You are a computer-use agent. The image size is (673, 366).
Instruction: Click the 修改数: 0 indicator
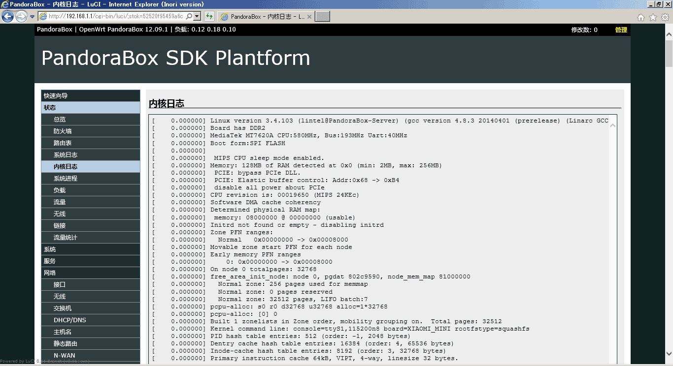(x=584, y=30)
